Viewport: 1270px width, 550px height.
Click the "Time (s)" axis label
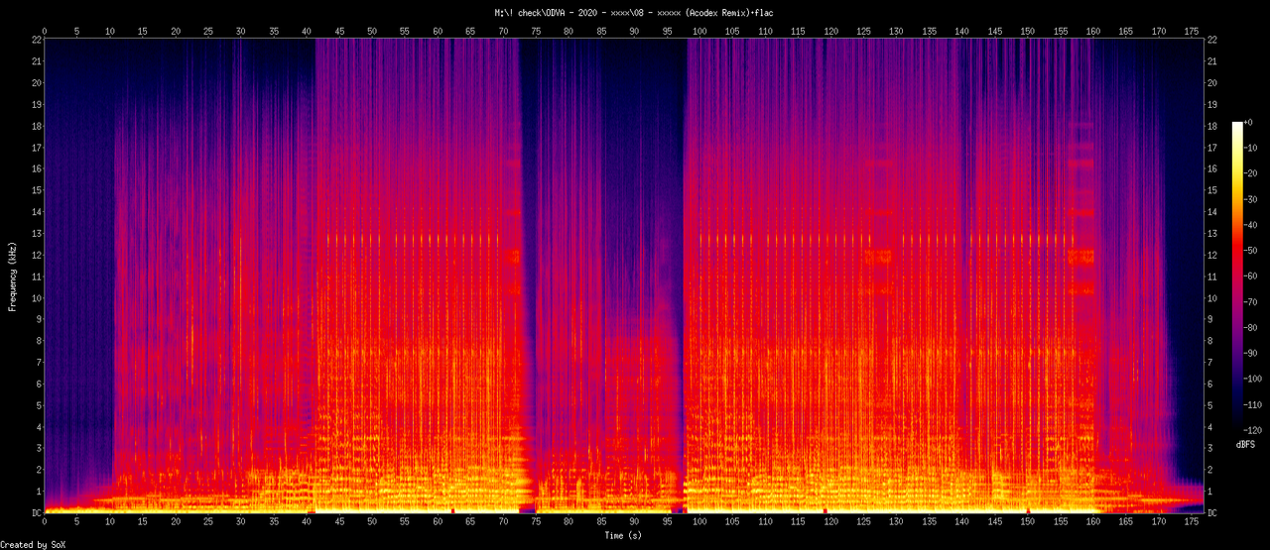coord(622,535)
